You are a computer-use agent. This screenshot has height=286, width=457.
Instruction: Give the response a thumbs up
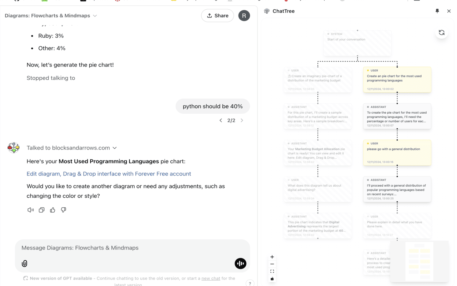click(52, 210)
